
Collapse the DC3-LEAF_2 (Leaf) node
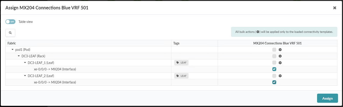pyautogui.click(x=25, y=76)
